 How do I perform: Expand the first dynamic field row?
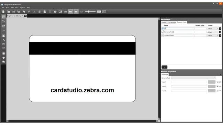point(163,28)
